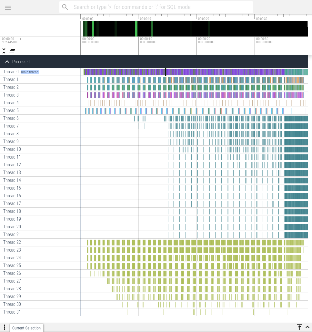Click the dark marker slice in Thread 0 track
The image size is (312, 332).
tap(166, 72)
